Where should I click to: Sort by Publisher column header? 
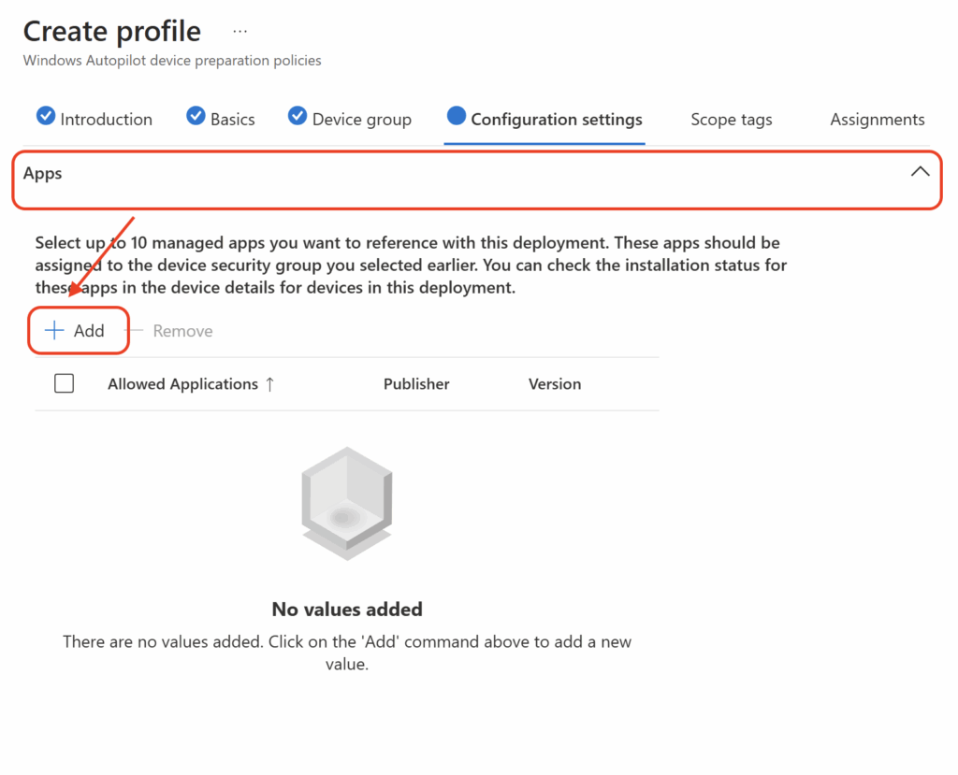click(x=416, y=384)
